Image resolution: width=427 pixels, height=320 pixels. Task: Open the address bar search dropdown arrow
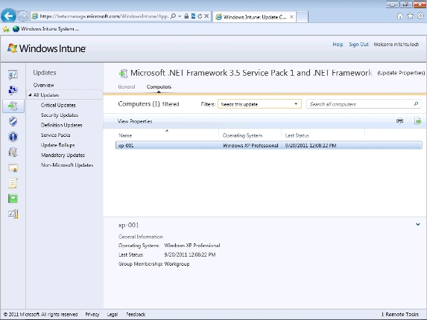(x=180, y=16)
